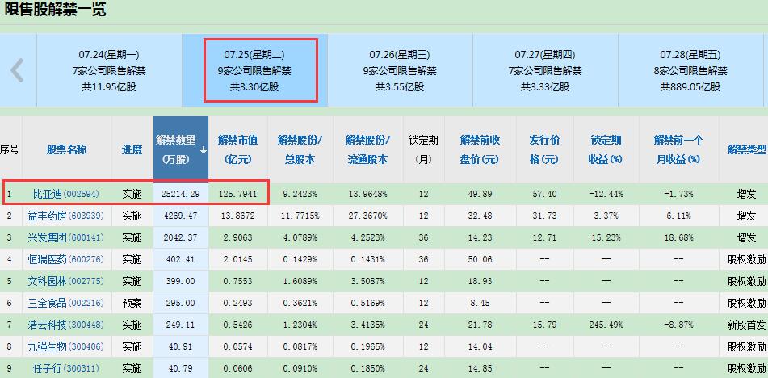Click the 57.40 issue price cell

pos(544,195)
